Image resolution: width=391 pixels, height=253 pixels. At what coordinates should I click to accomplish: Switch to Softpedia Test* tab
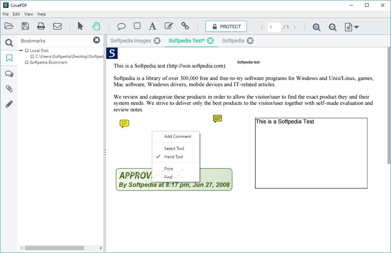pos(186,41)
